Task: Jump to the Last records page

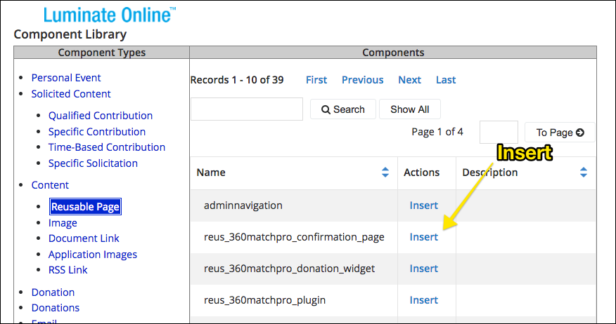Action: tap(445, 80)
